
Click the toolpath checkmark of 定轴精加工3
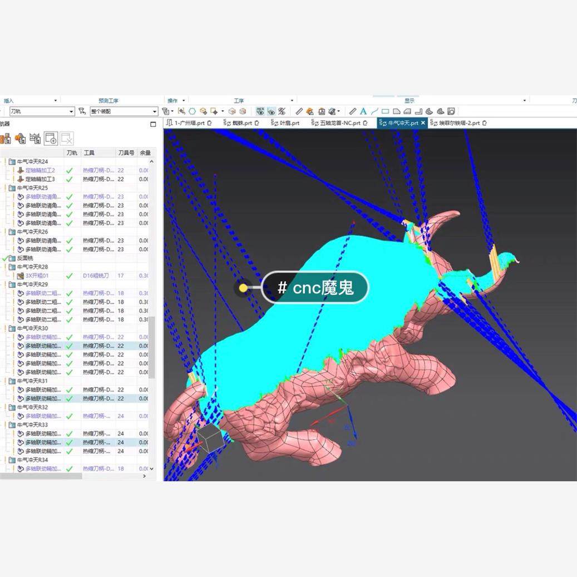69,179
